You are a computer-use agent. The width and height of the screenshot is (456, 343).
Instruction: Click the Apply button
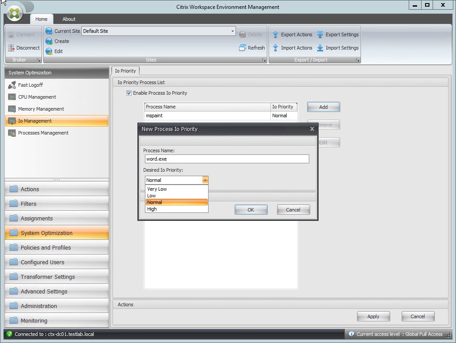point(373,316)
